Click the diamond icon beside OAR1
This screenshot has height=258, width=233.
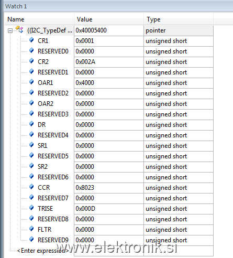(31, 82)
